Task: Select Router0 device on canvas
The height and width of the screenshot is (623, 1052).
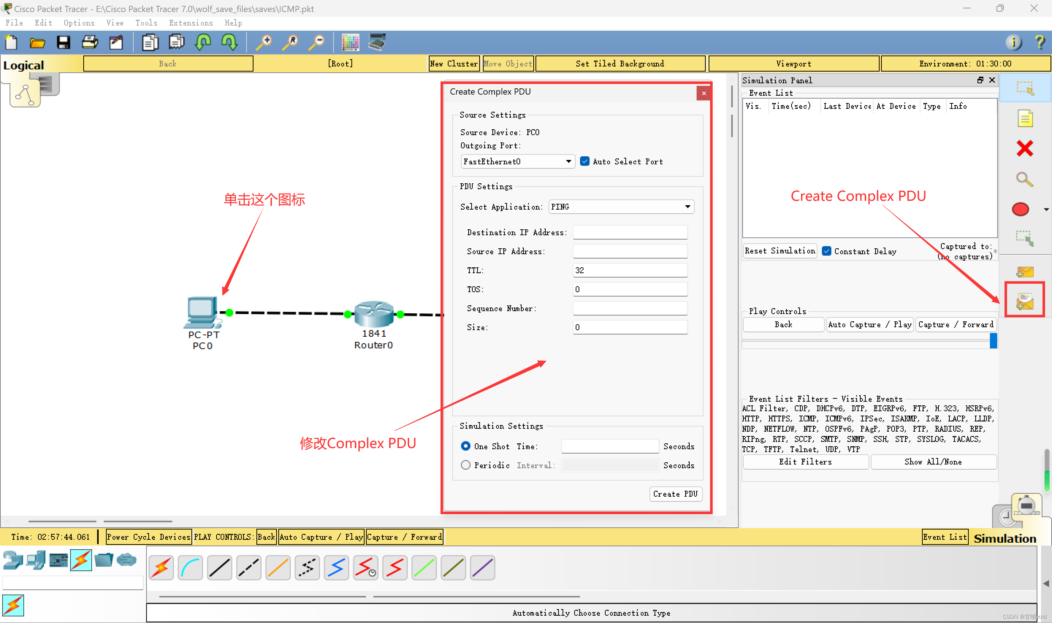Action: [x=374, y=314]
